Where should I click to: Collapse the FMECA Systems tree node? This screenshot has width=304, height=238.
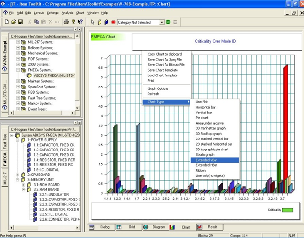pos(18,70)
